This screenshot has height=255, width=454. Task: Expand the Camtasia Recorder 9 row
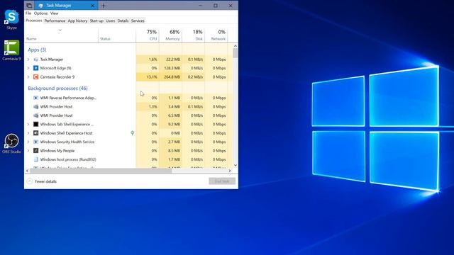coord(28,77)
